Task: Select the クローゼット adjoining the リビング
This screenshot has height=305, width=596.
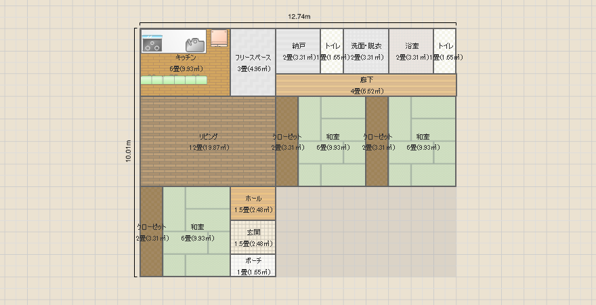Action: (287, 141)
